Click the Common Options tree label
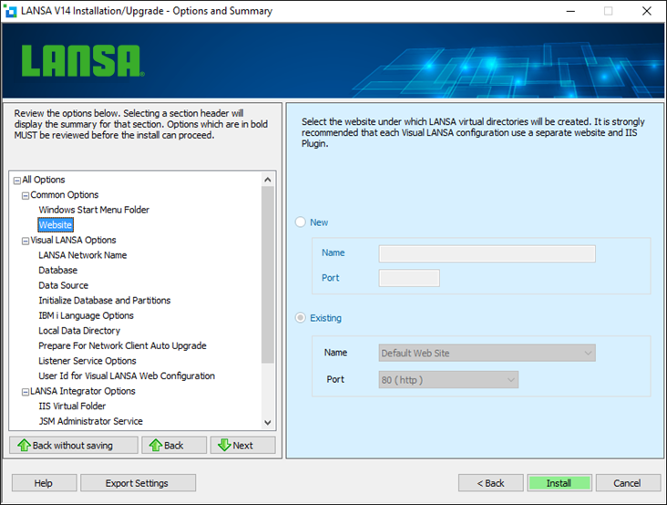This screenshot has height=505, width=667. pos(64,195)
